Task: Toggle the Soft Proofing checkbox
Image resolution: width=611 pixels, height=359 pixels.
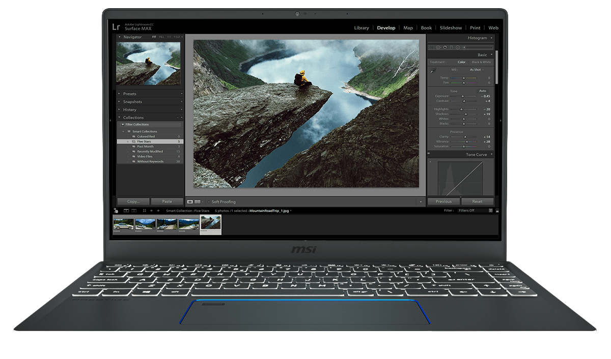Action: pos(208,202)
